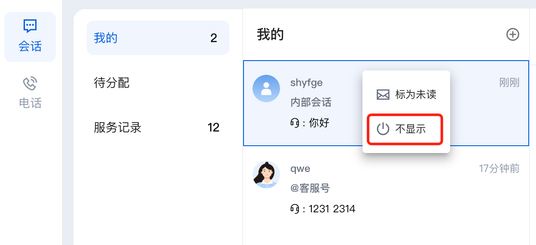This screenshot has width=536, height=245.
Task: Click the headset icon before 你好
Action: tap(295, 123)
